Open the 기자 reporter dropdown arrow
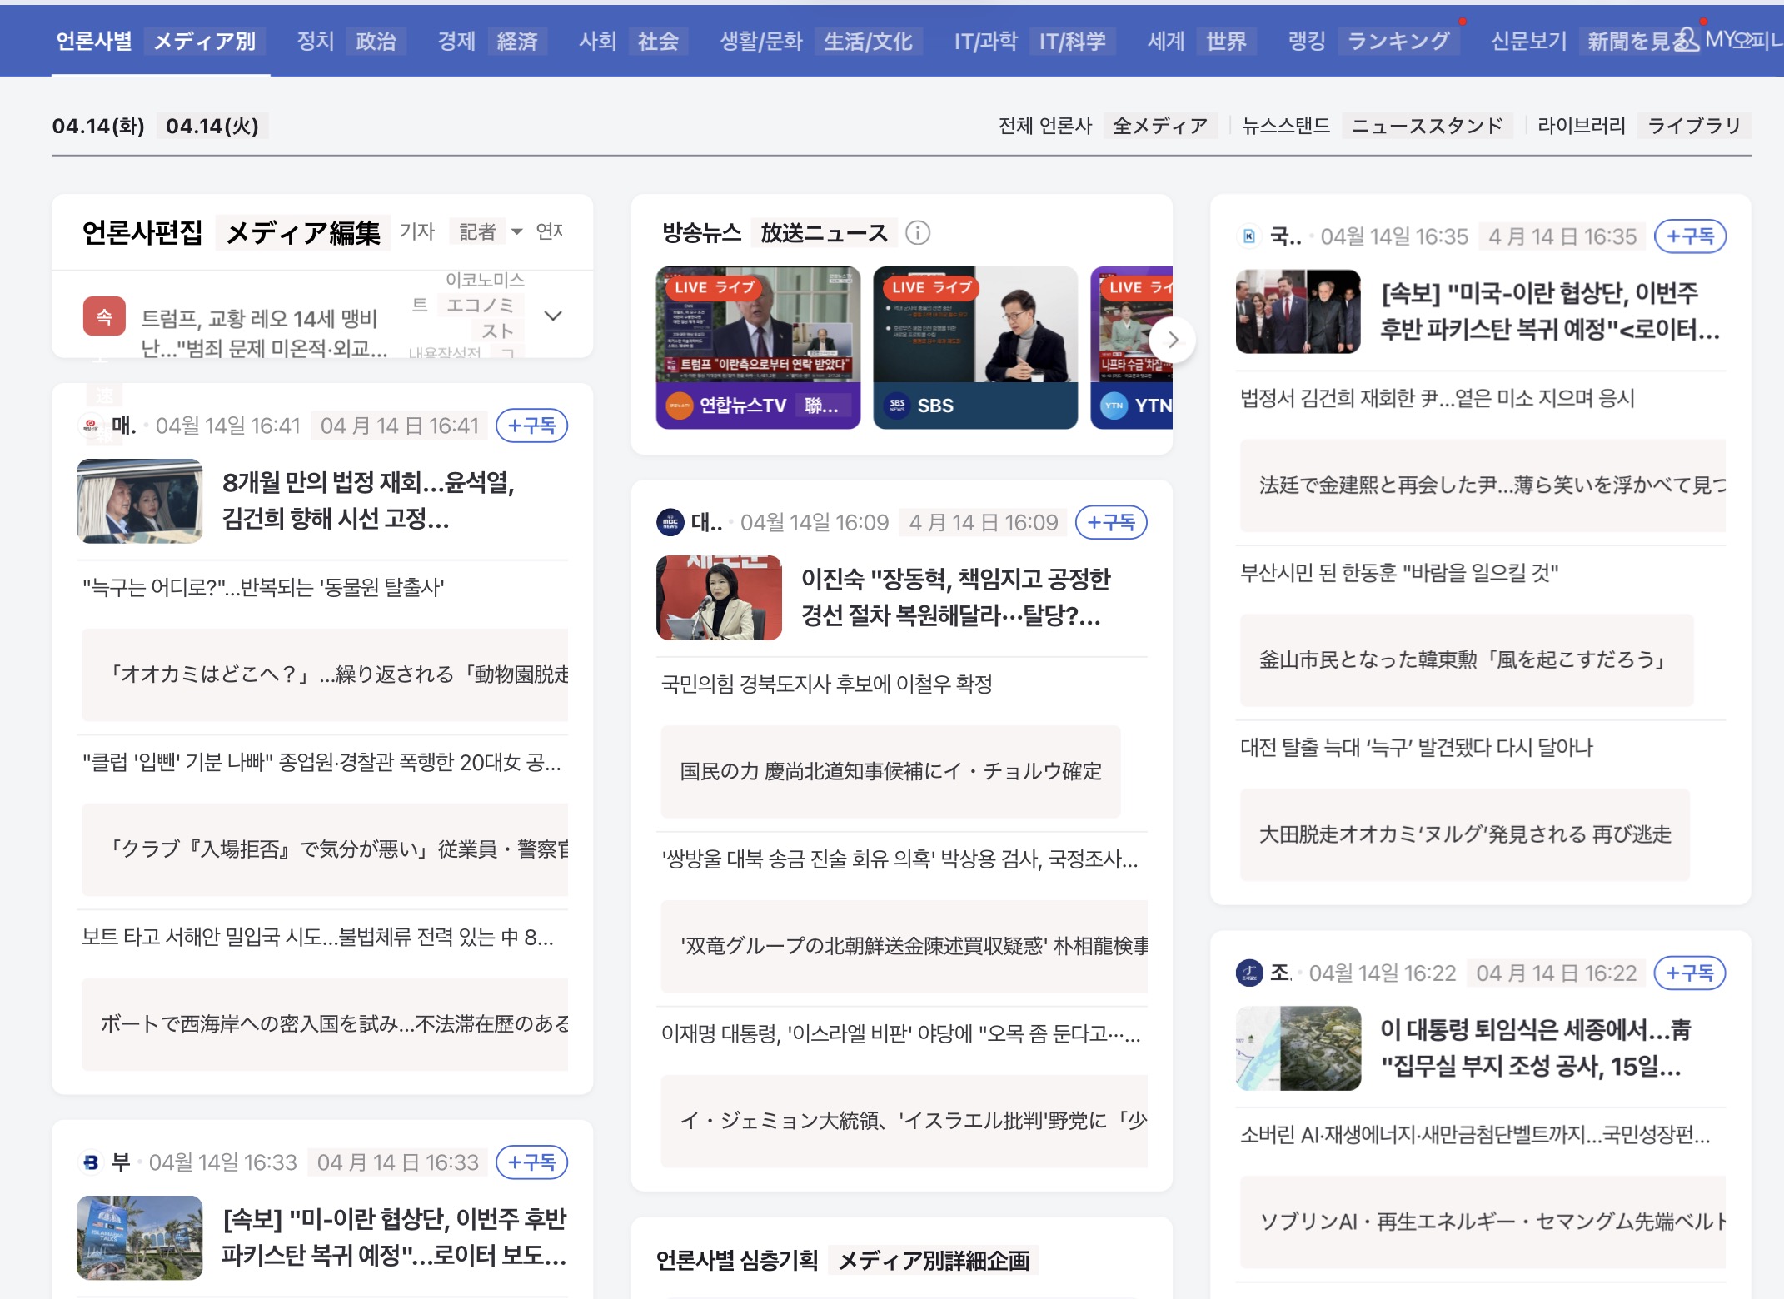Viewport: 1784px width, 1299px height. [516, 231]
